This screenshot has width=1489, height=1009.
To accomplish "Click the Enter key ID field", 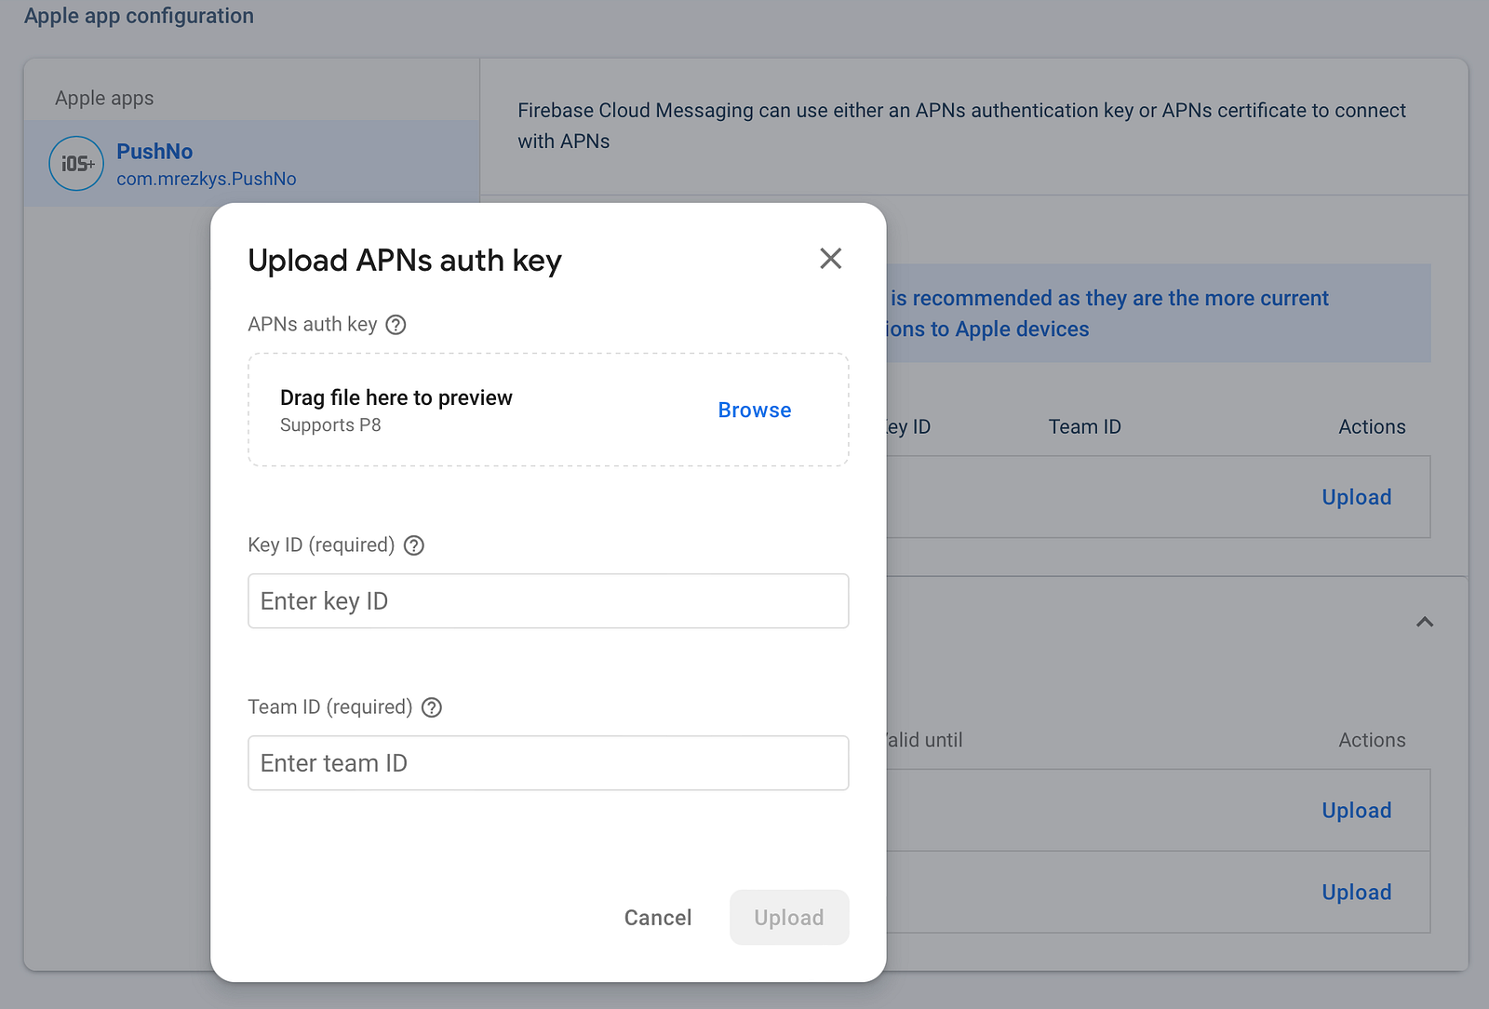I will click(548, 601).
